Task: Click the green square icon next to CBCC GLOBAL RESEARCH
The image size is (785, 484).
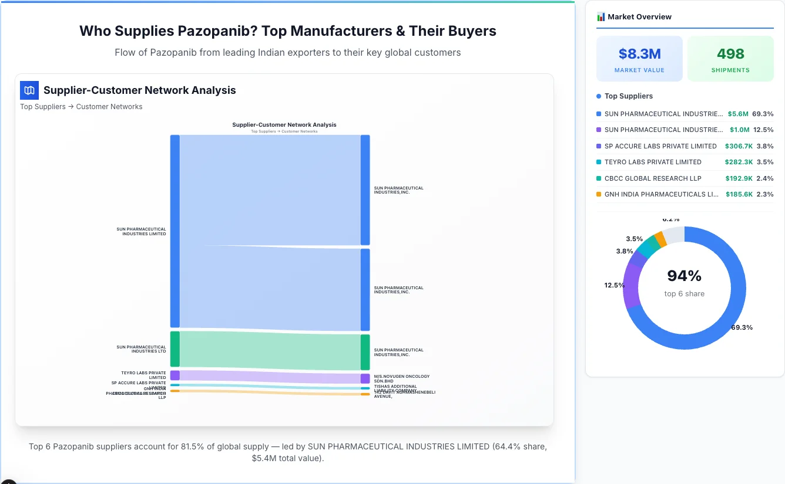Action: click(x=600, y=178)
